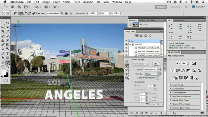Select the Path Selection arrow tool
The height and width of the screenshot is (117, 208).
[3, 58]
